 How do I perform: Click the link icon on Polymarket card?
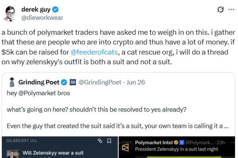click(100, 141)
